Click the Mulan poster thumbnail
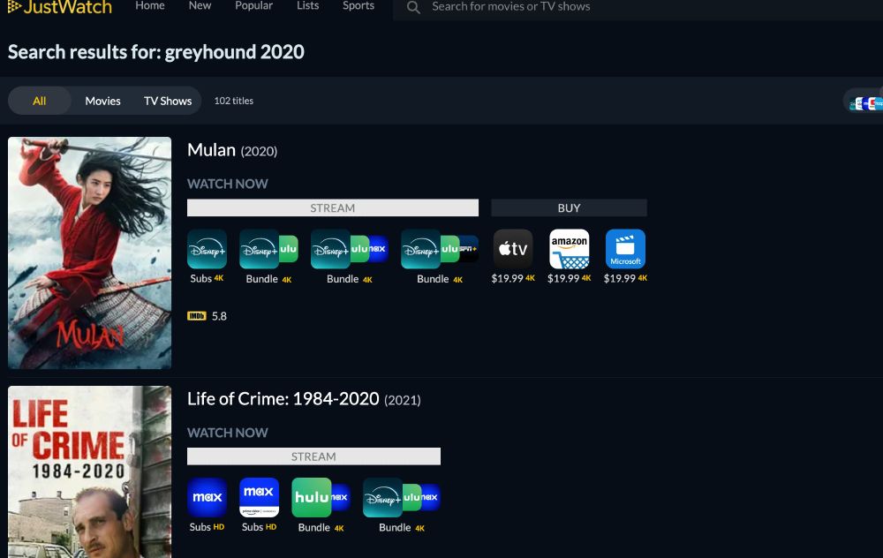The width and height of the screenshot is (883, 558). (x=89, y=253)
